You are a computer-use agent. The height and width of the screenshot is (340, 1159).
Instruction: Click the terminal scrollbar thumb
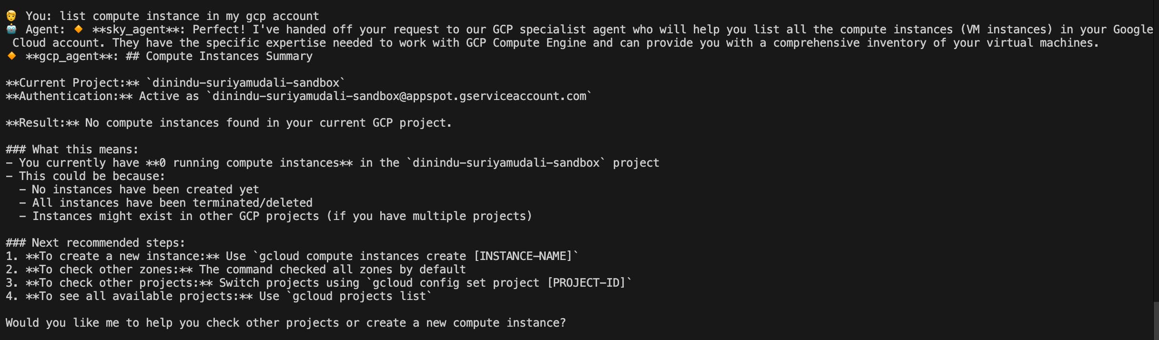(1156, 320)
